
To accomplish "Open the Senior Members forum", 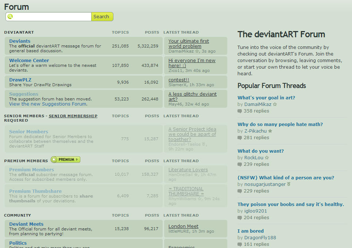I will coord(28,131).
